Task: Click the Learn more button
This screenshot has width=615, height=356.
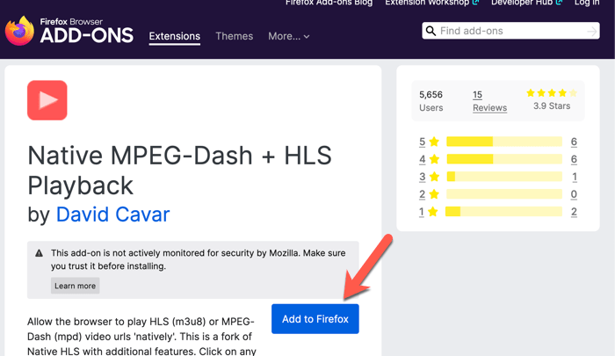Action: coord(75,286)
